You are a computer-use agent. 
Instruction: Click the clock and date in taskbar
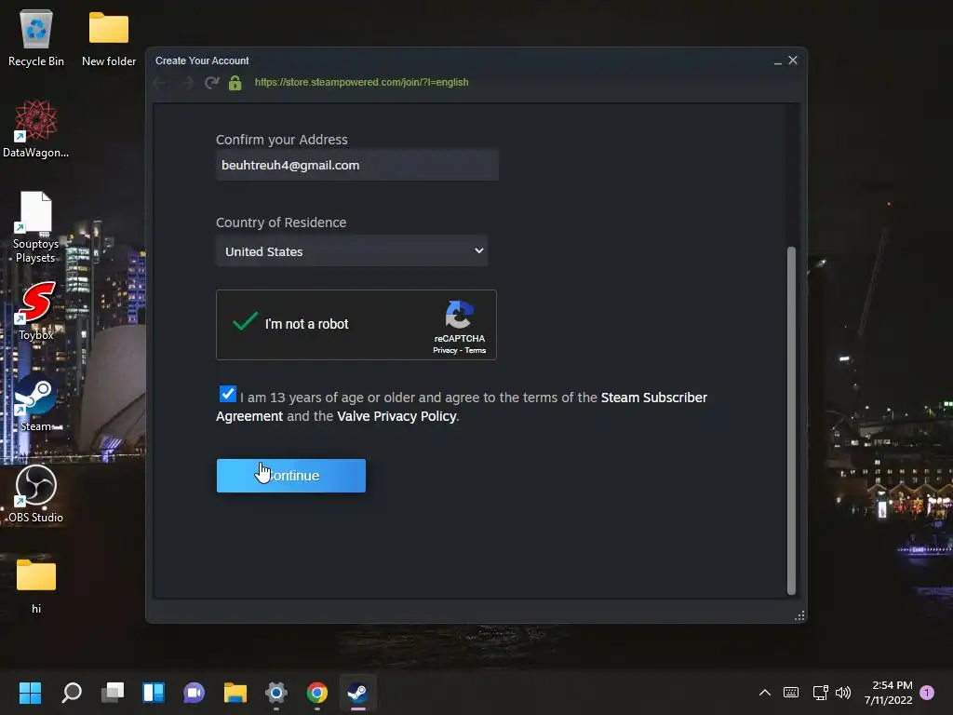coord(889,693)
